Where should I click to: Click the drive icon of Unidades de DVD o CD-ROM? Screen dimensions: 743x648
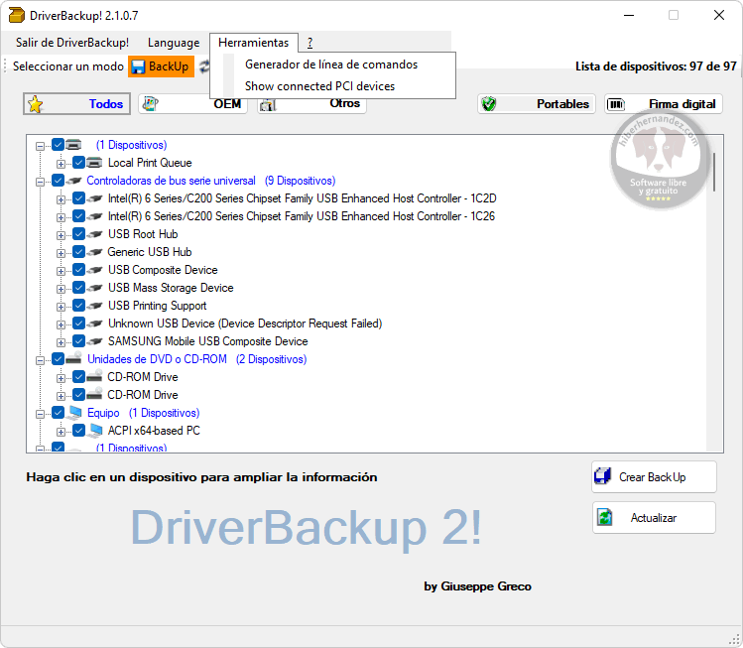pos(73,358)
